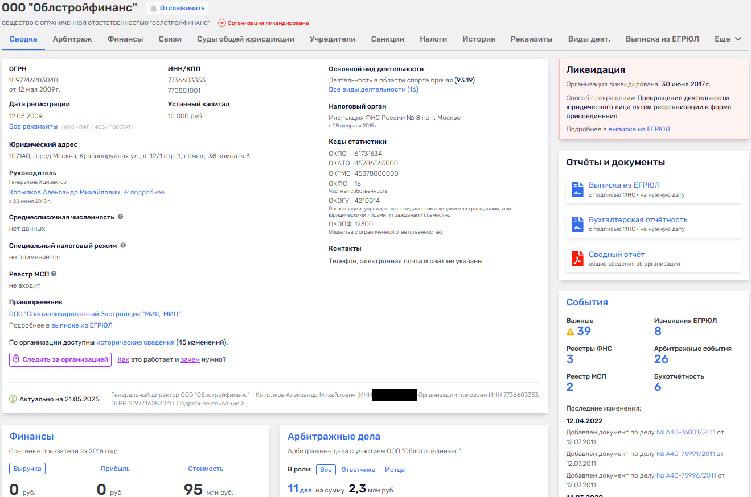This screenshot has width=751, height=497.
Task: Open Выписка из ЕГРЮЛ report card
Action: tap(654, 189)
